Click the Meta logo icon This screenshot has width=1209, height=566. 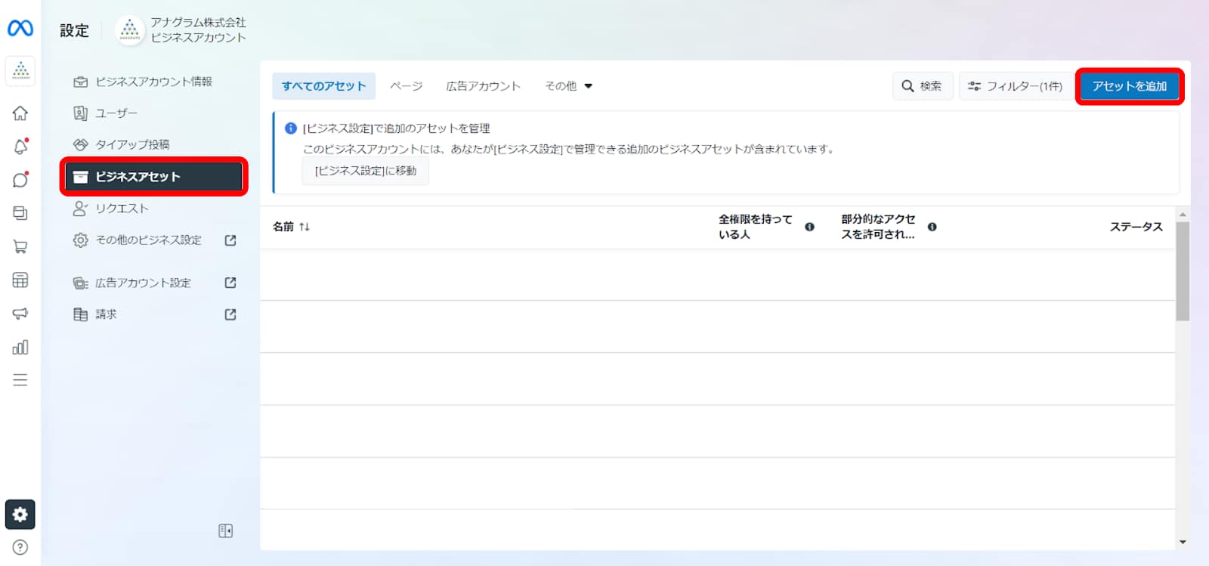[20, 29]
